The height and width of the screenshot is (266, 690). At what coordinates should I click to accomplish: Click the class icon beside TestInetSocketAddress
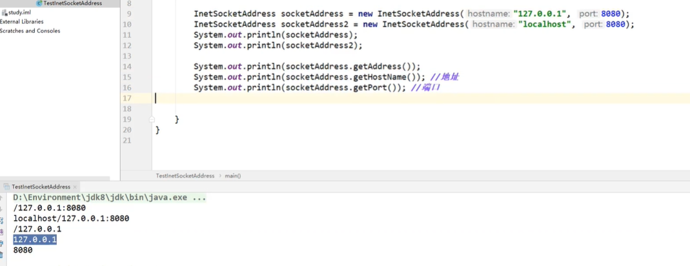tap(39, 3)
